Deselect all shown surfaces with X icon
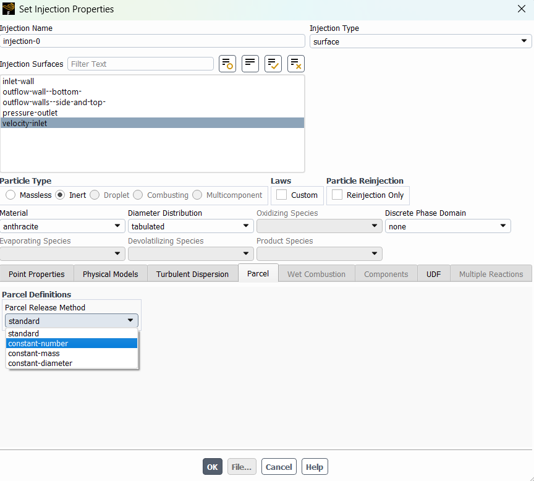 tap(296, 64)
